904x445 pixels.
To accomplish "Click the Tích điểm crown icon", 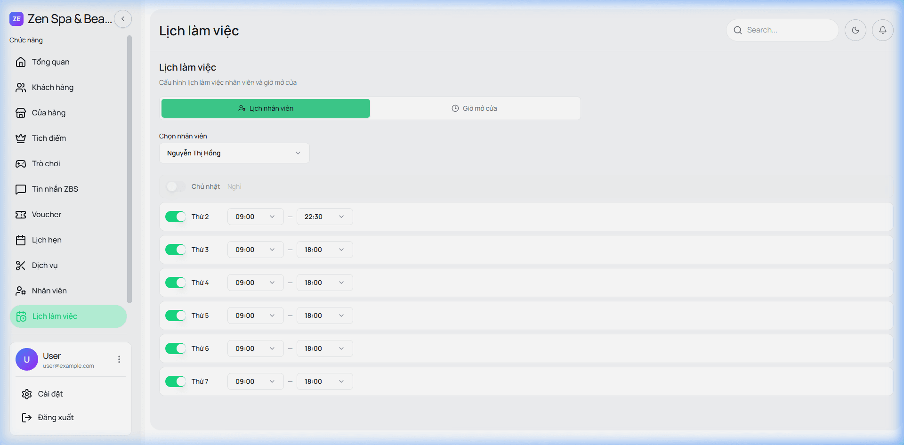I will [x=21, y=138].
